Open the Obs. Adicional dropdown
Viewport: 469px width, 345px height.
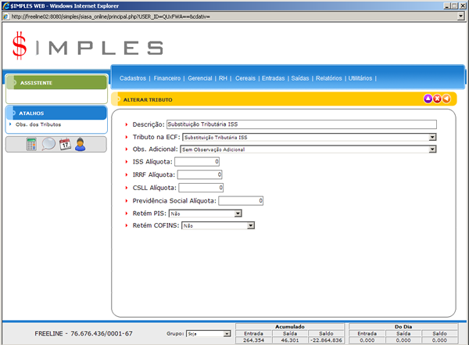[x=432, y=149]
